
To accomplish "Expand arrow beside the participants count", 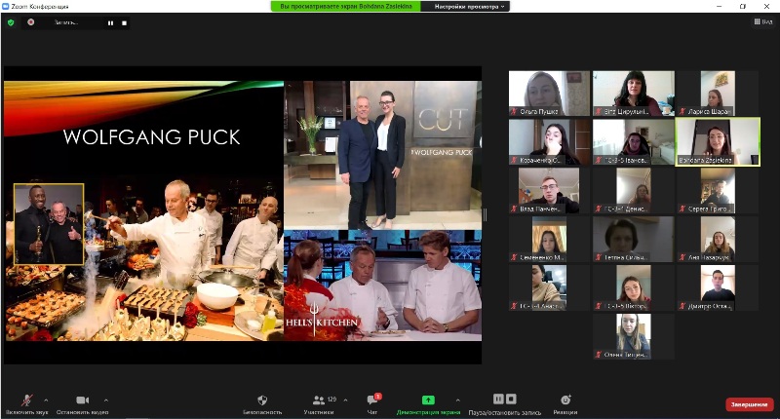I will pyautogui.click(x=345, y=400).
